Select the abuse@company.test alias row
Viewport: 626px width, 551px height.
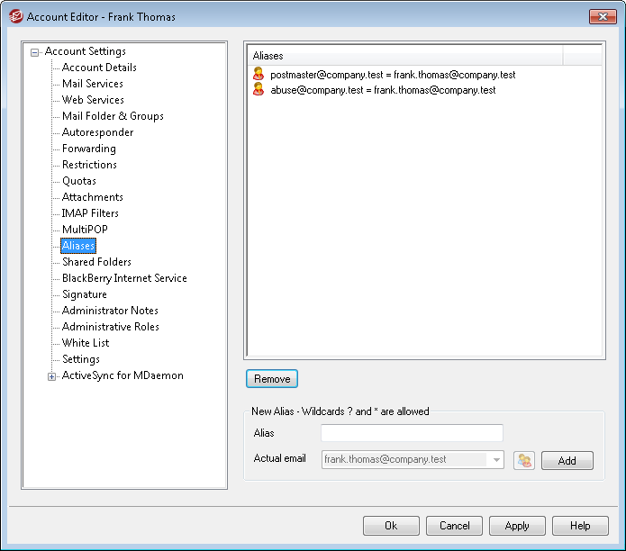tap(383, 91)
